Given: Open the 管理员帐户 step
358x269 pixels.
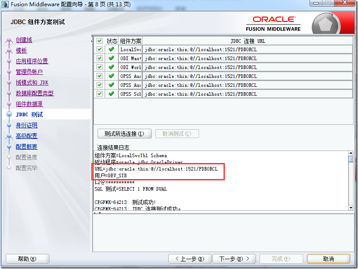Looking at the screenshot, I should 29,72.
